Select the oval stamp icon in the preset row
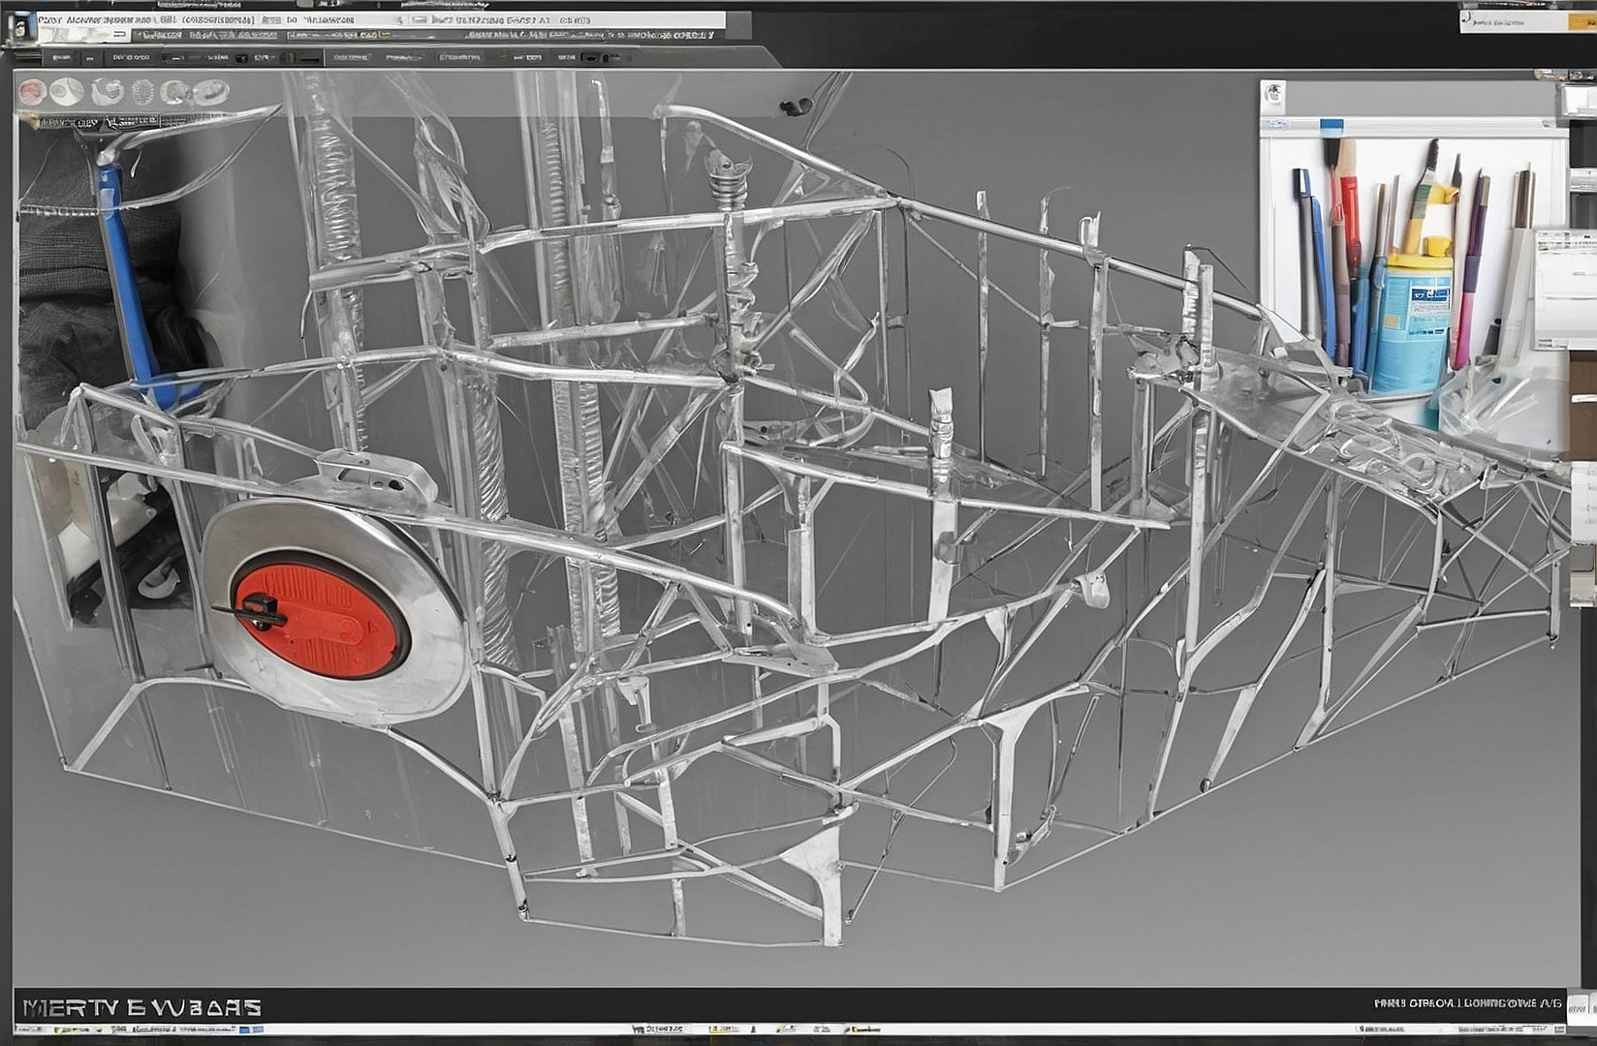This screenshot has width=1597, height=1046. [x=210, y=89]
